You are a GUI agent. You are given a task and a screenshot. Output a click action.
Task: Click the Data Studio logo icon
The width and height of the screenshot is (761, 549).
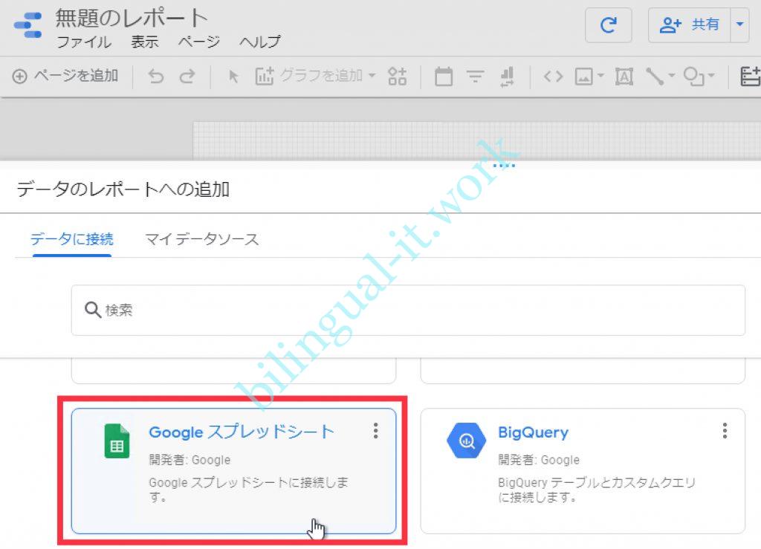(x=27, y=25)
